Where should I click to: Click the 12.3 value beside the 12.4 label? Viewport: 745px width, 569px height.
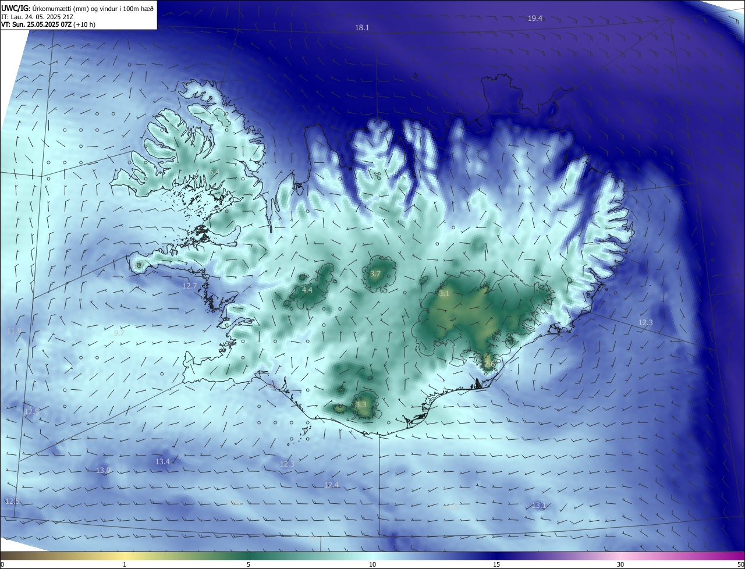pyautogui.click(x=287, y=464)
